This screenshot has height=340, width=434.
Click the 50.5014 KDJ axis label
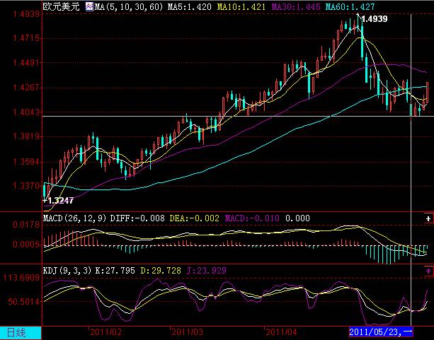[24, 302]
